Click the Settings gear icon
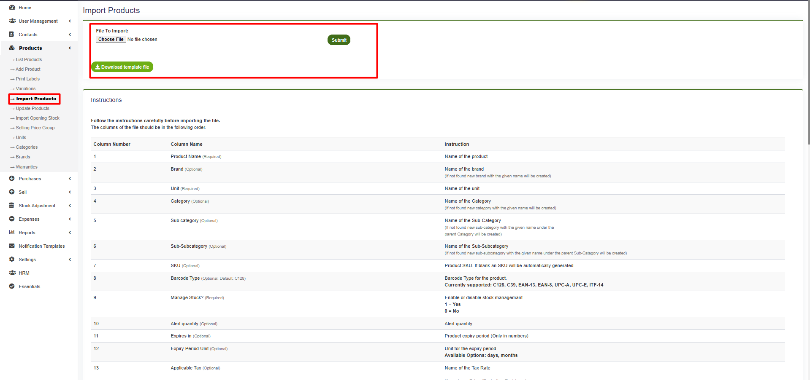 click(12, 260)
